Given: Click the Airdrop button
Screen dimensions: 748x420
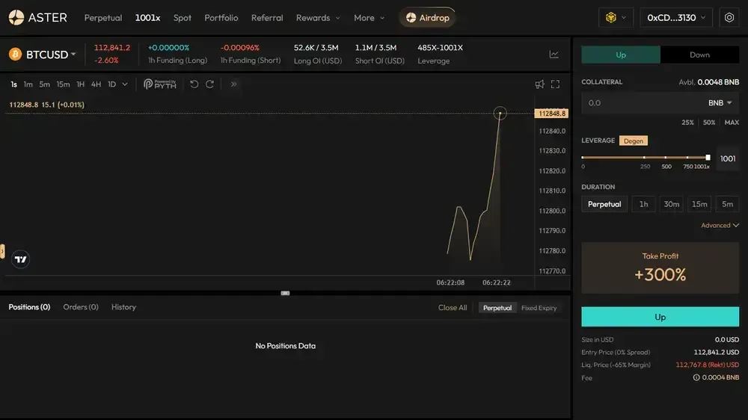Looking at the screenshot, I should click(427, 18).
